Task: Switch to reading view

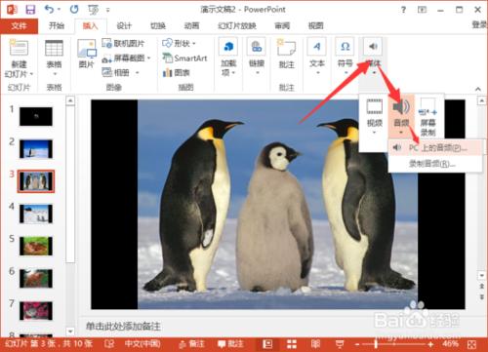Action: tap(315, 344)
